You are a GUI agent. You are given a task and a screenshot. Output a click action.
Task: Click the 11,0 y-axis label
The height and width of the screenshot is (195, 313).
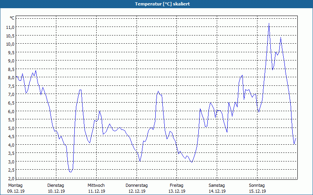(10, 27)
